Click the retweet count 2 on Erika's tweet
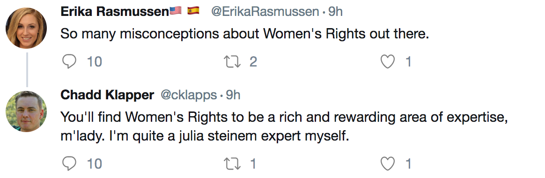 tap(253, 62)
